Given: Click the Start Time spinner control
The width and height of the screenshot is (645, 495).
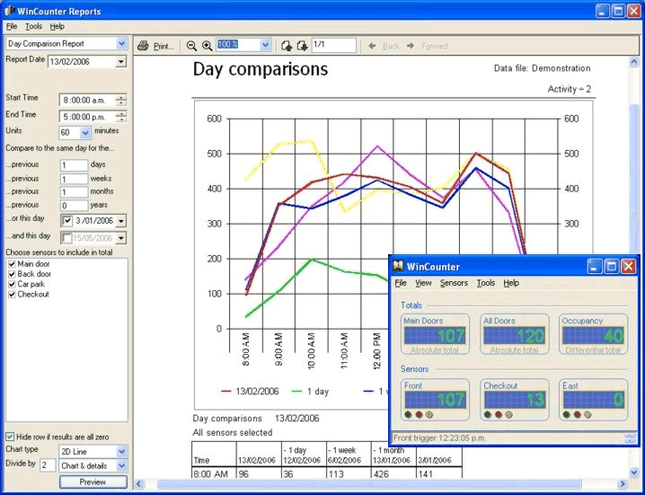Looking at the screenshot, I should click(121, 100).
